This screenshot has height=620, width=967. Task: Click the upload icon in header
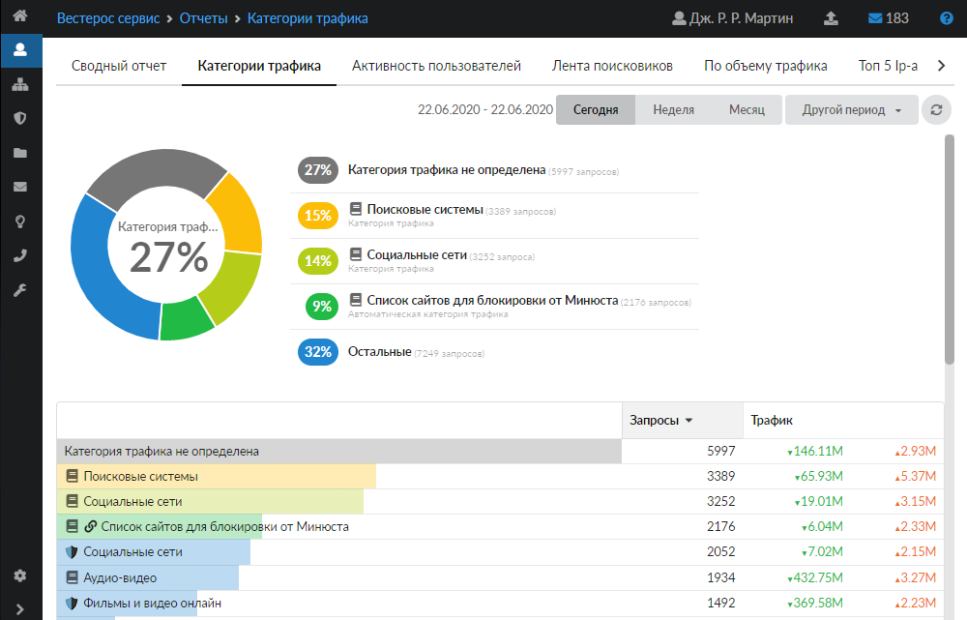pyautogui.click(x=830, y=18)
